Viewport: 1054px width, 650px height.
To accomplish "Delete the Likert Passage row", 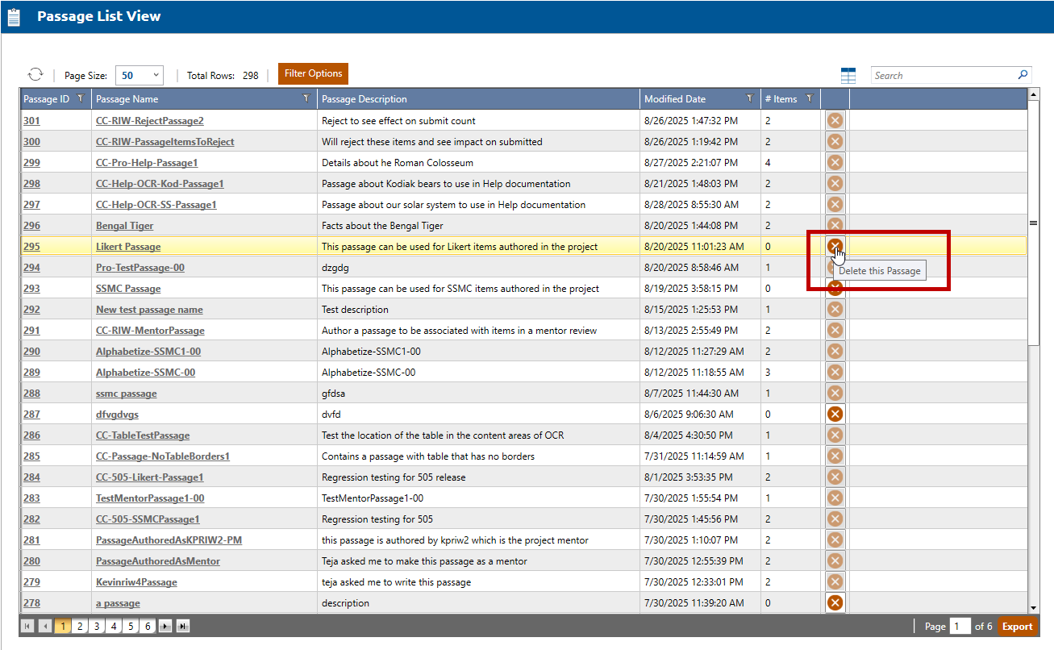I will [835, 245].
